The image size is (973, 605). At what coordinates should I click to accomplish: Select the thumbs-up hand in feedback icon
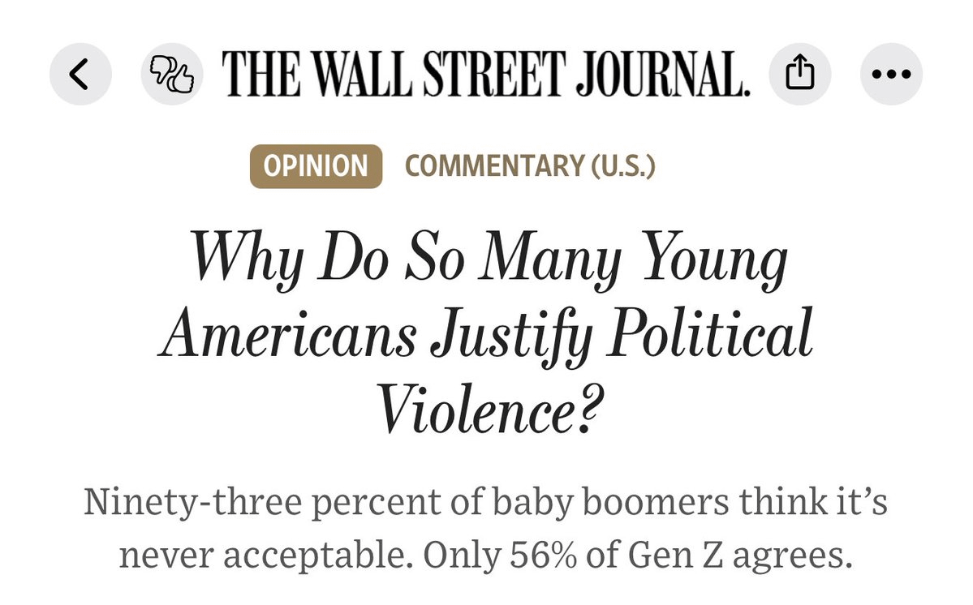[x=181, y=79]
